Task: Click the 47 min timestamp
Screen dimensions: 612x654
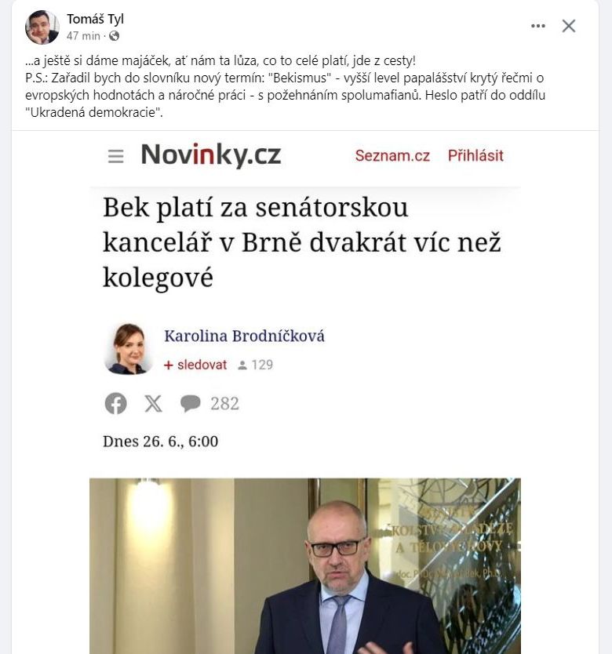Action: [83, 36]
